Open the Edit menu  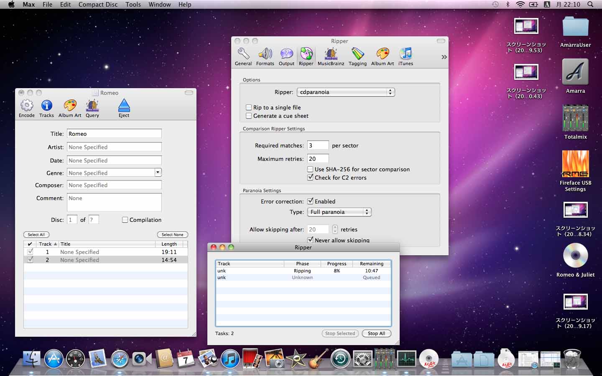click(x=65, y=5)
